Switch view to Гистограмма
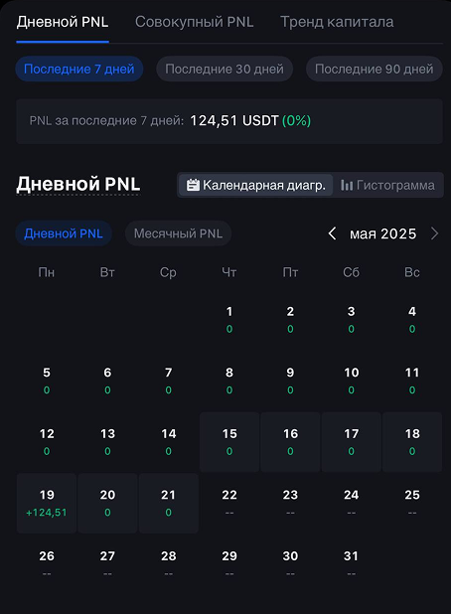The height and width of the screenshot is (614, 451). point(388,185)
